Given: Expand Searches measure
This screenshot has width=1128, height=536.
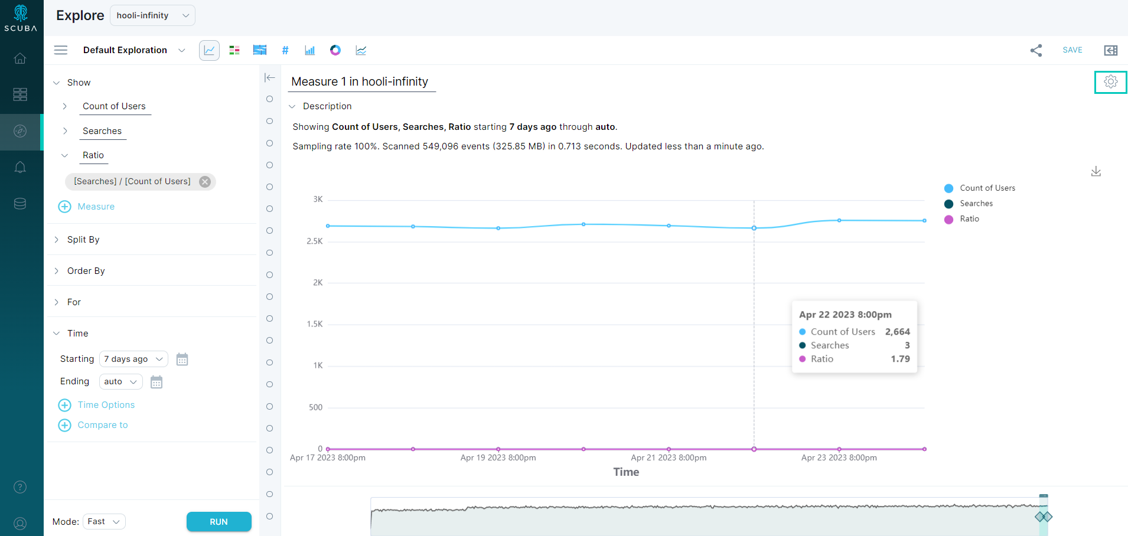Looking at the screenshot, I should (x=65, y=131).
